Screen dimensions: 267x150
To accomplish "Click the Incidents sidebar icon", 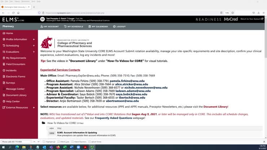I will [4, 70].
